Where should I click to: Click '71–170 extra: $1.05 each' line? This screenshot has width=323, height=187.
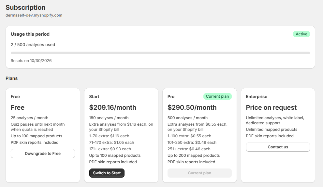point(111,143)
